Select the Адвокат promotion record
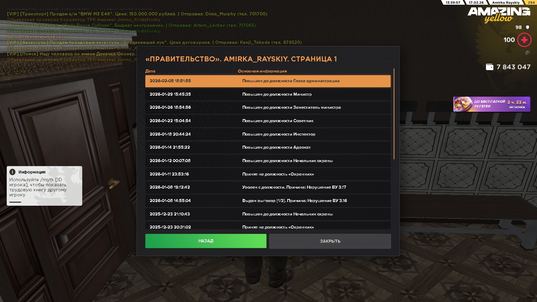Viewport: 537px width, 302px height. 268,147
